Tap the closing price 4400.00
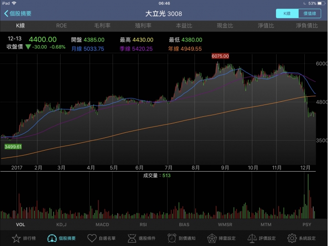328x246 pixels. pyautogui.click(x=43, y=39)
